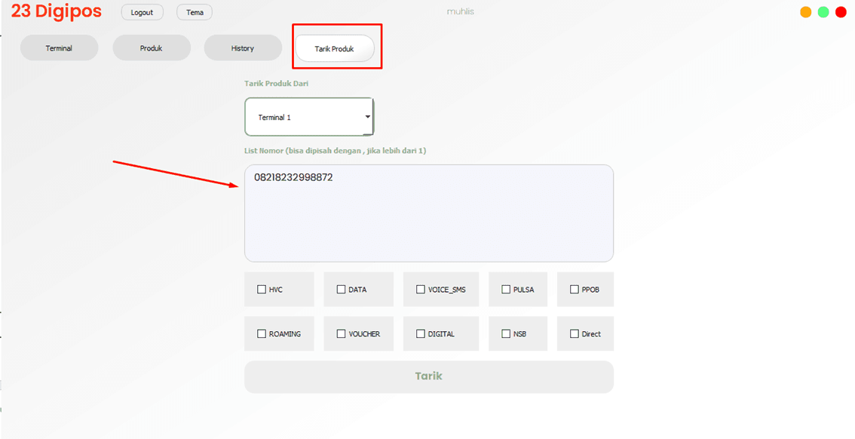Switch to the Produk tab
This screenshot has width=855, height=439.
(x=152, y=48)
